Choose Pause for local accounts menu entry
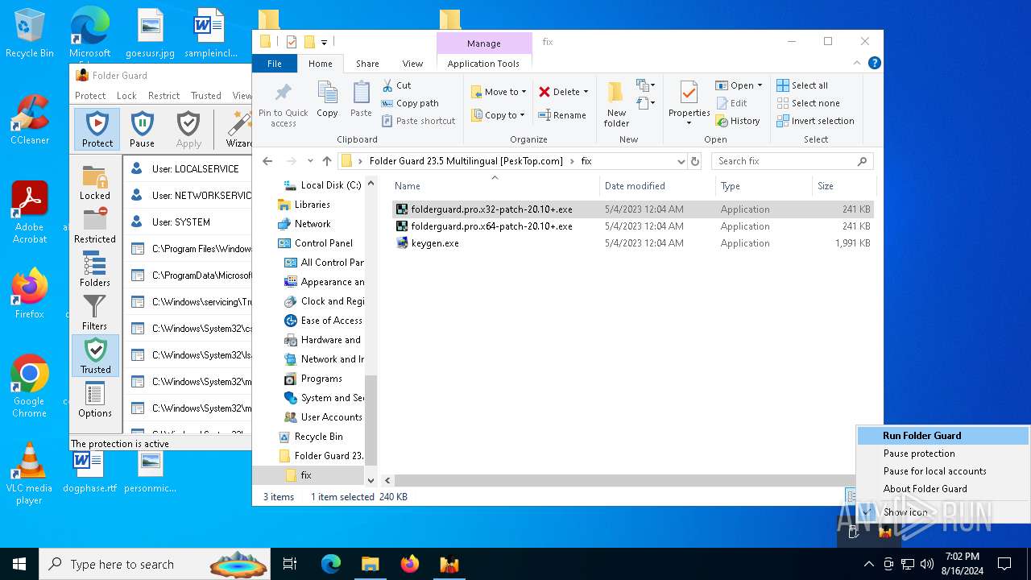 (x=943, y=471)
